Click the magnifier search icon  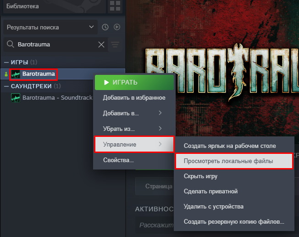[10, 44]
